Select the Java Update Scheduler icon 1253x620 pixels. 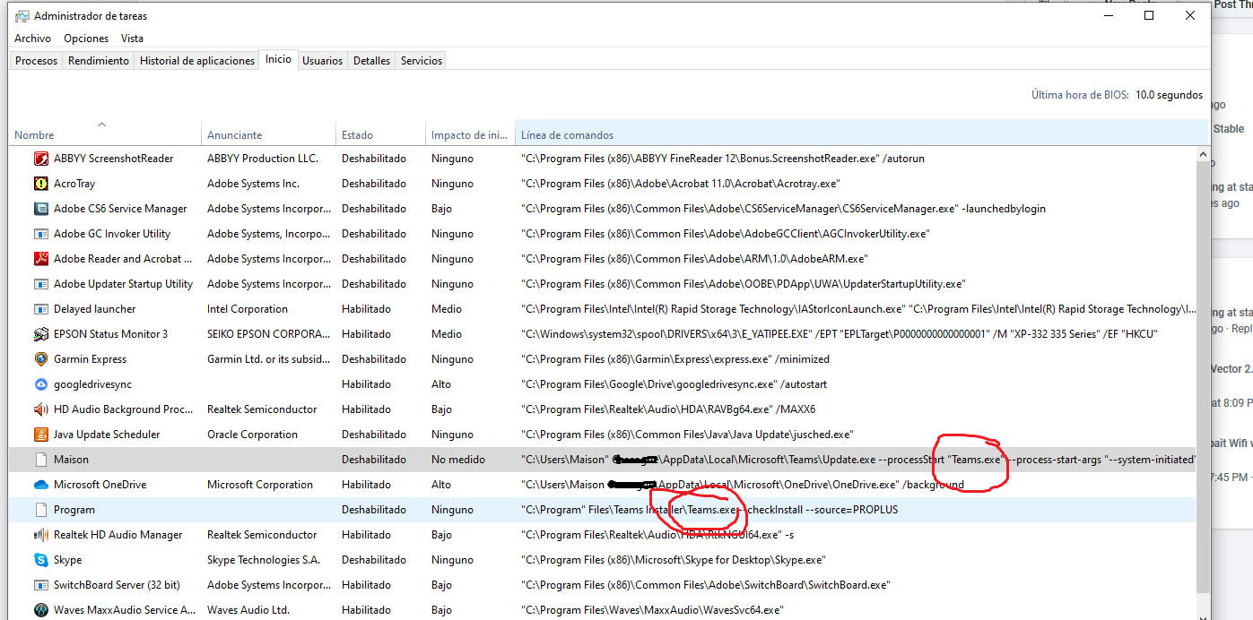(40, 435)
